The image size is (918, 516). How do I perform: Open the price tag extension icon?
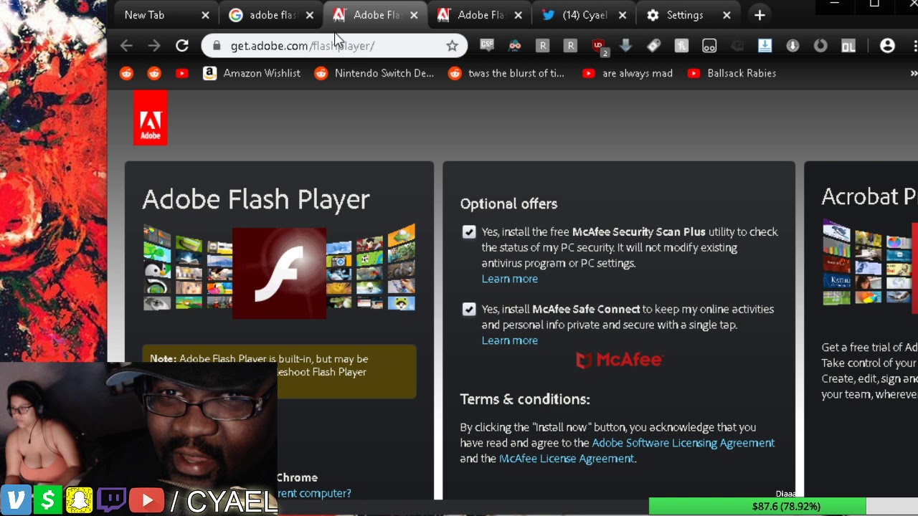[x=653, y=46]
